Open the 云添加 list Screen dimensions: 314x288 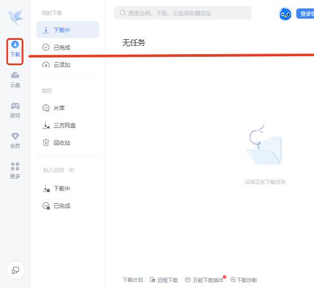click(x=67, y=65)
